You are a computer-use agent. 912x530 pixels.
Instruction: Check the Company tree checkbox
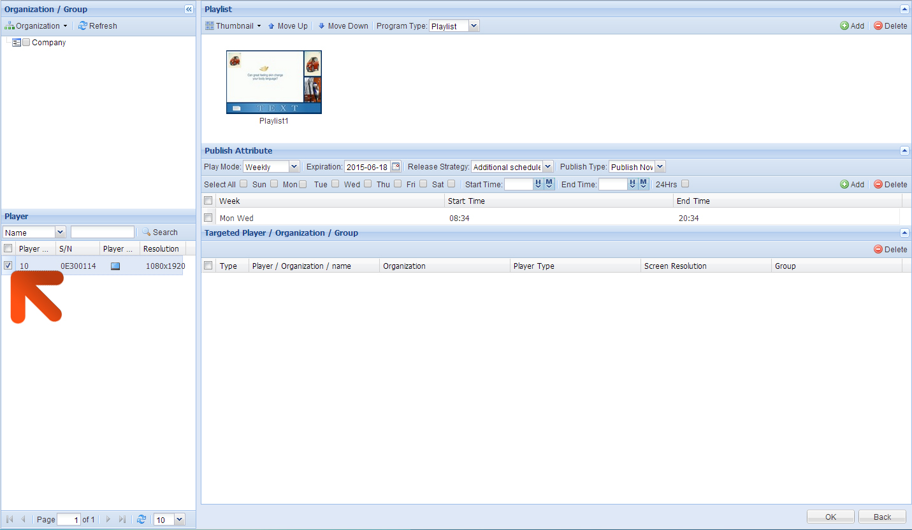click(26, 43)
